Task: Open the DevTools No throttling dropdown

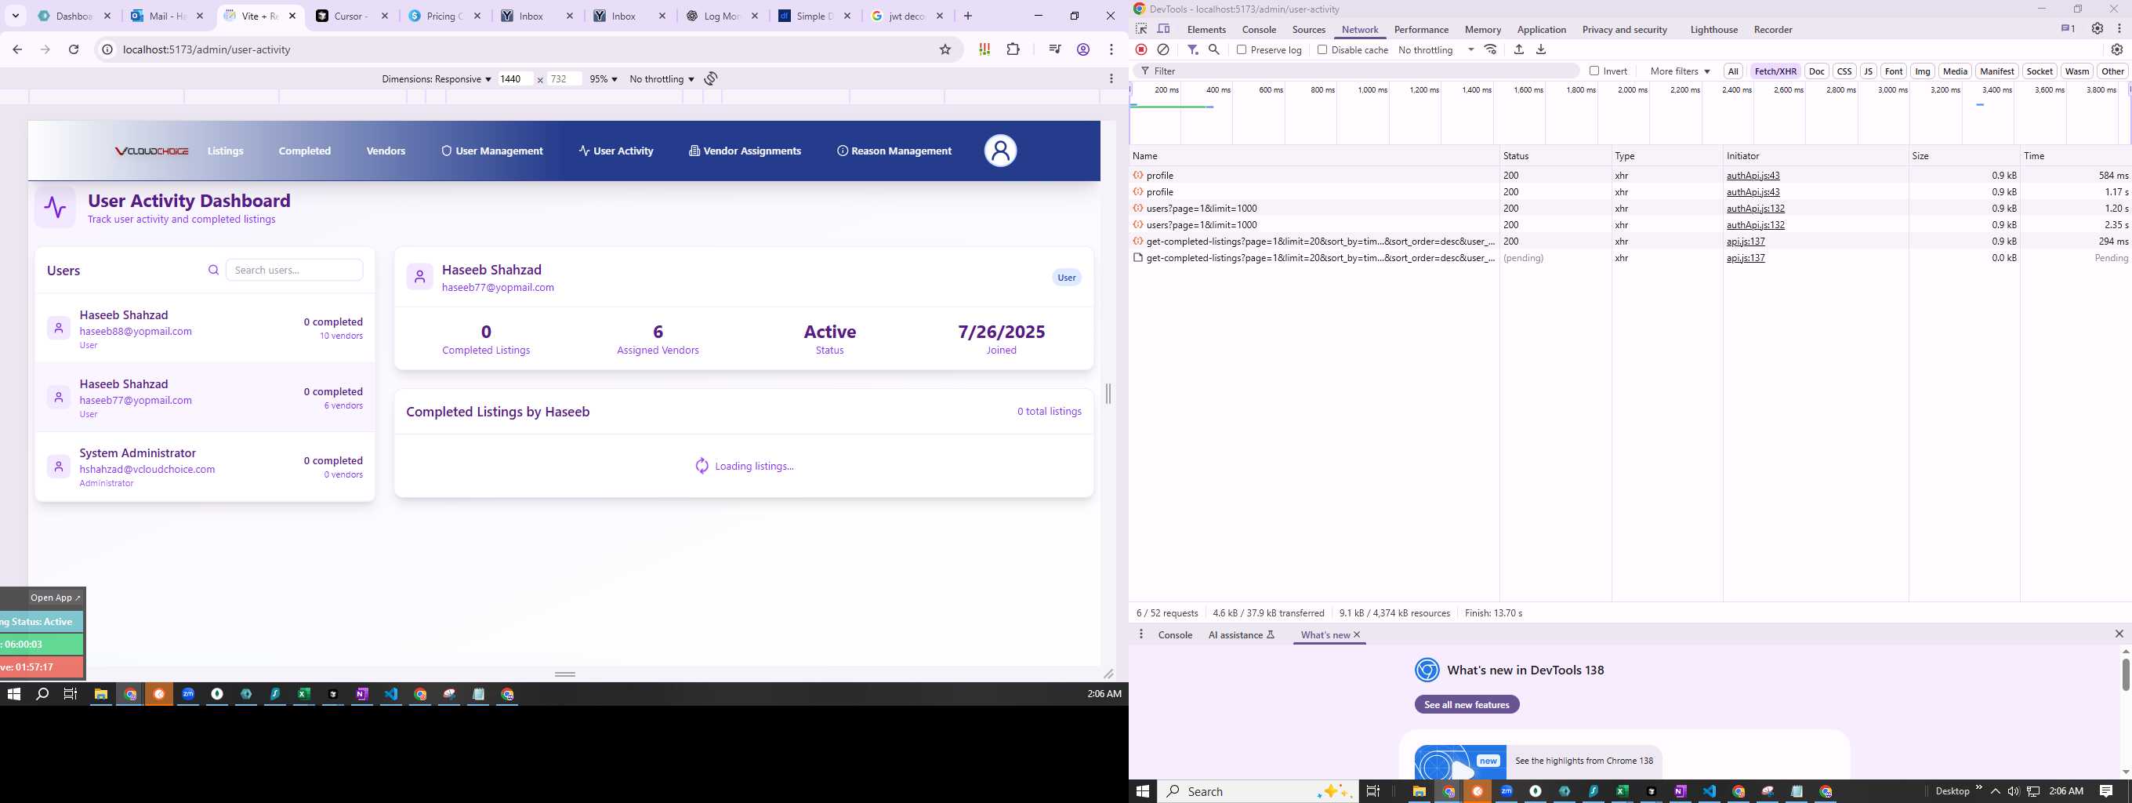Action: coord(1436,49)
